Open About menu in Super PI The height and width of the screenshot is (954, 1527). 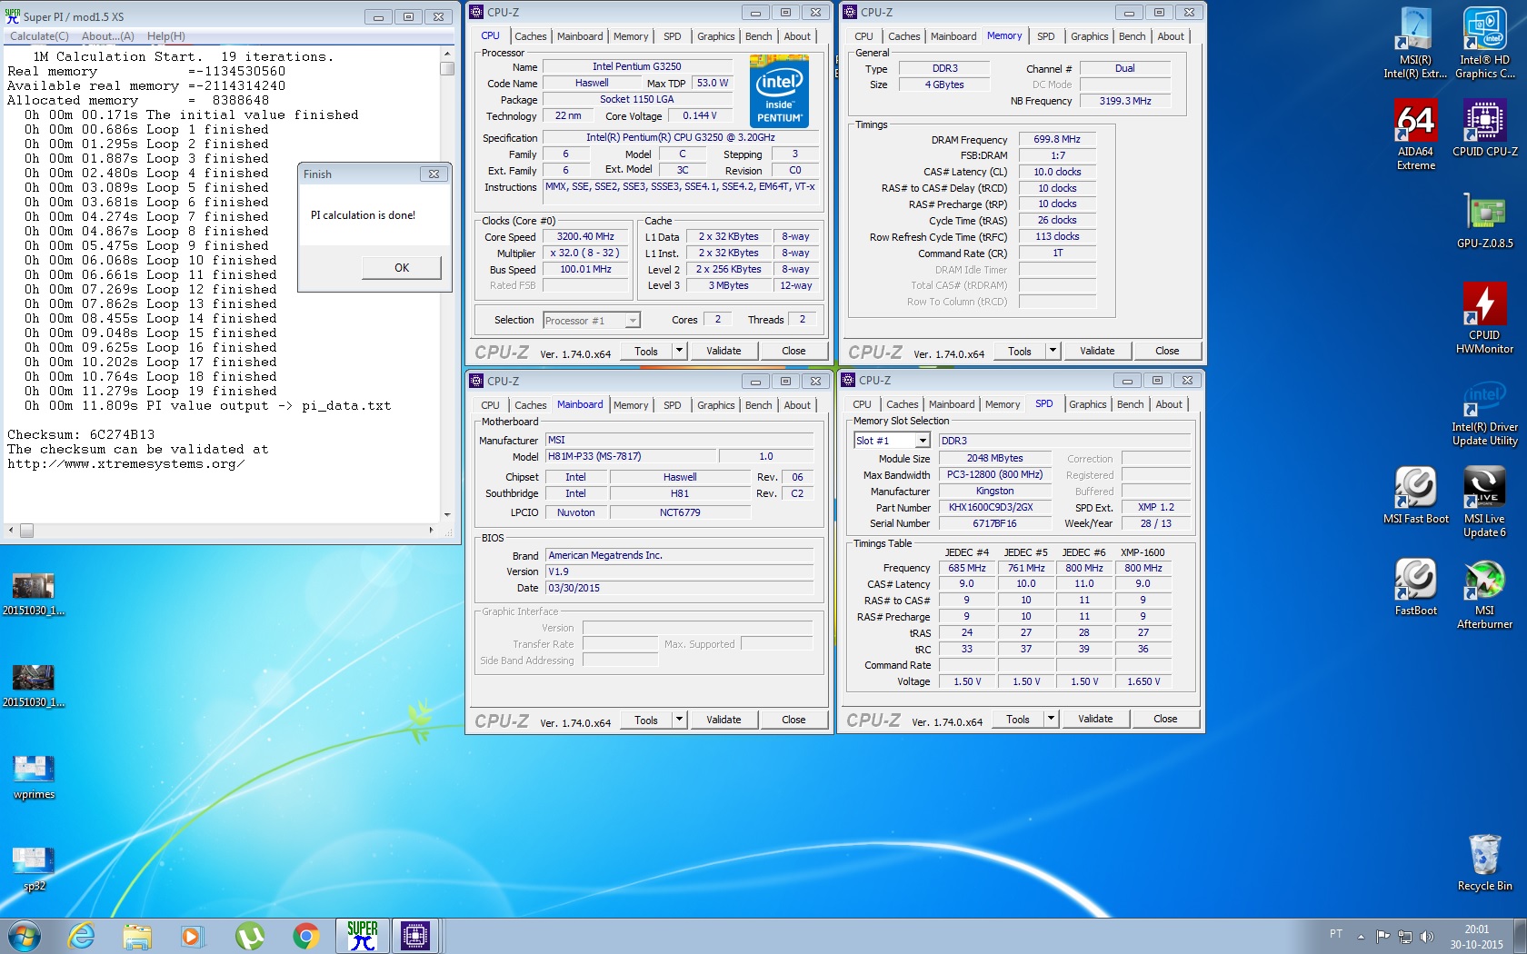tap(107, 36)
